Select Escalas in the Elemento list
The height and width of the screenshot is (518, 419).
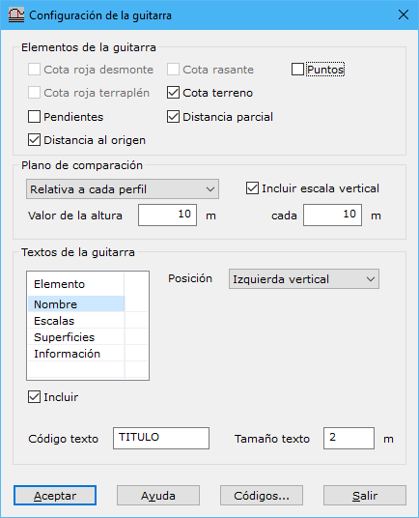(x=76, y=321)
